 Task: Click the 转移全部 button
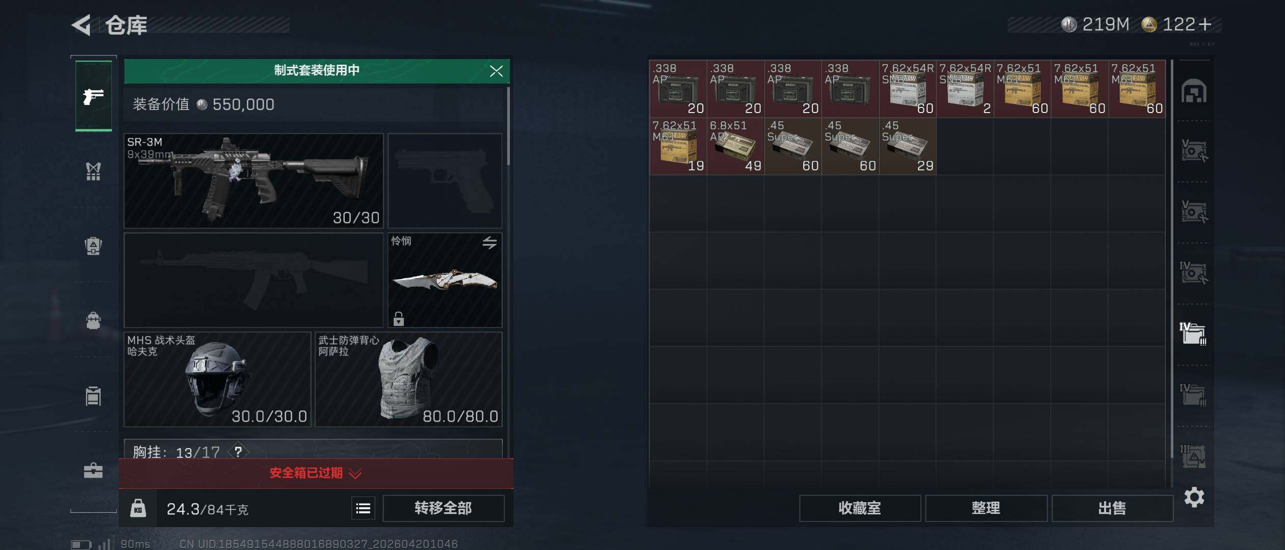point(443,508)
